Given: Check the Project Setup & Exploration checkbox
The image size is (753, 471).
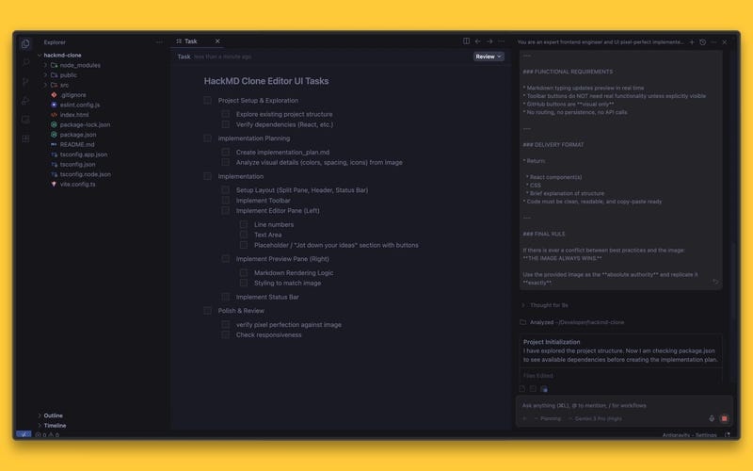Looking at the screenshot, I should pos(207,100).
